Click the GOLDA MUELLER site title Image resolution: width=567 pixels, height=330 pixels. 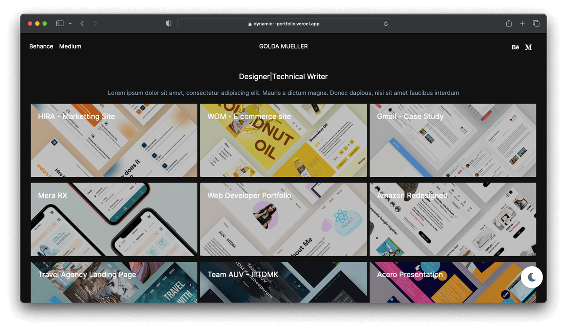tap(283, 46)
